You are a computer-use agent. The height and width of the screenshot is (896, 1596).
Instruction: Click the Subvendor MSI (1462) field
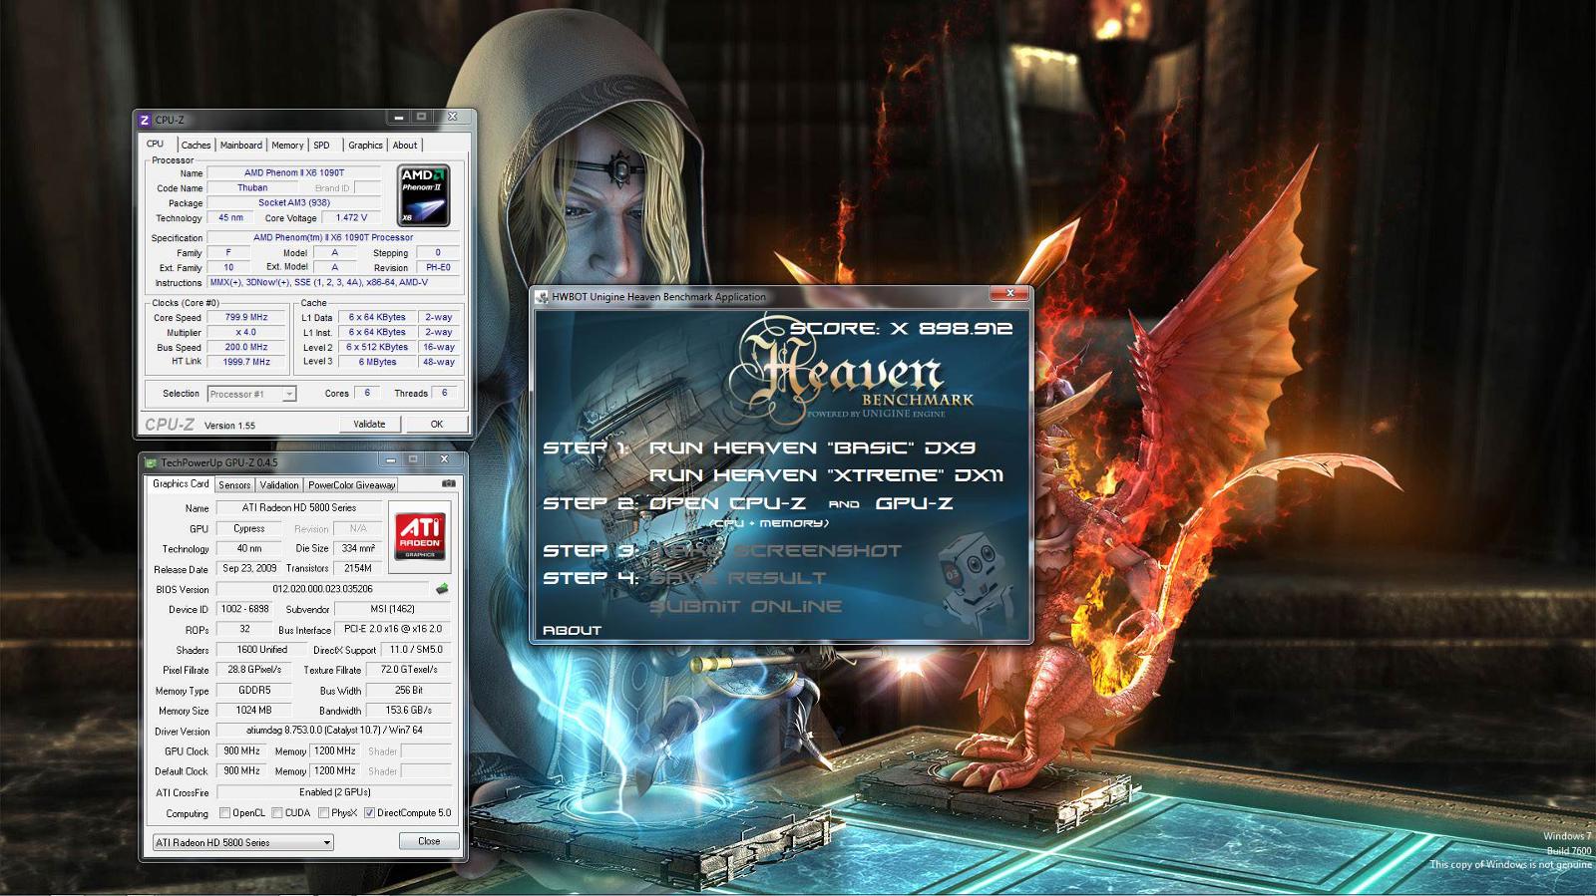tap(391, 609)
